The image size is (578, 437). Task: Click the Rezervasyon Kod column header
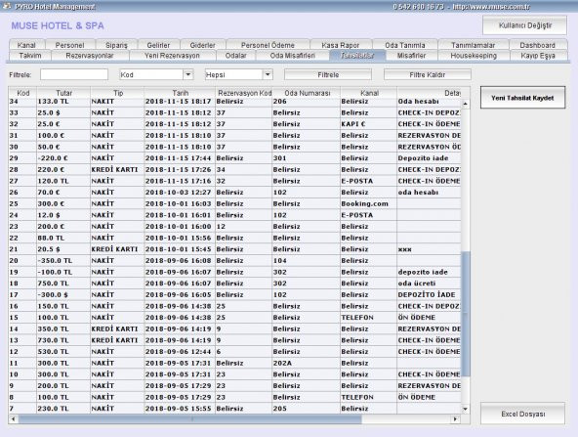[x=244, y=93]
